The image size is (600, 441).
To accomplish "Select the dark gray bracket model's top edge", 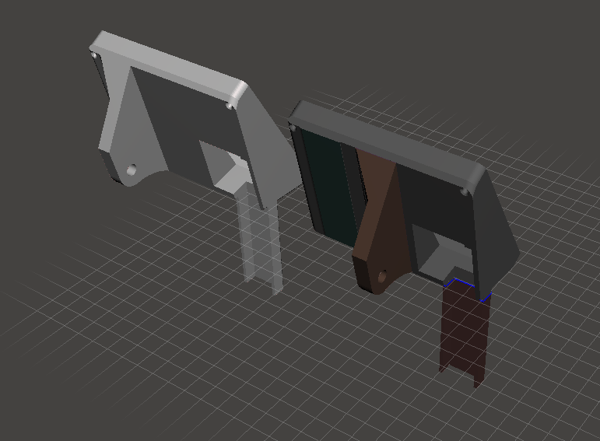I will (x=387, y=142).
